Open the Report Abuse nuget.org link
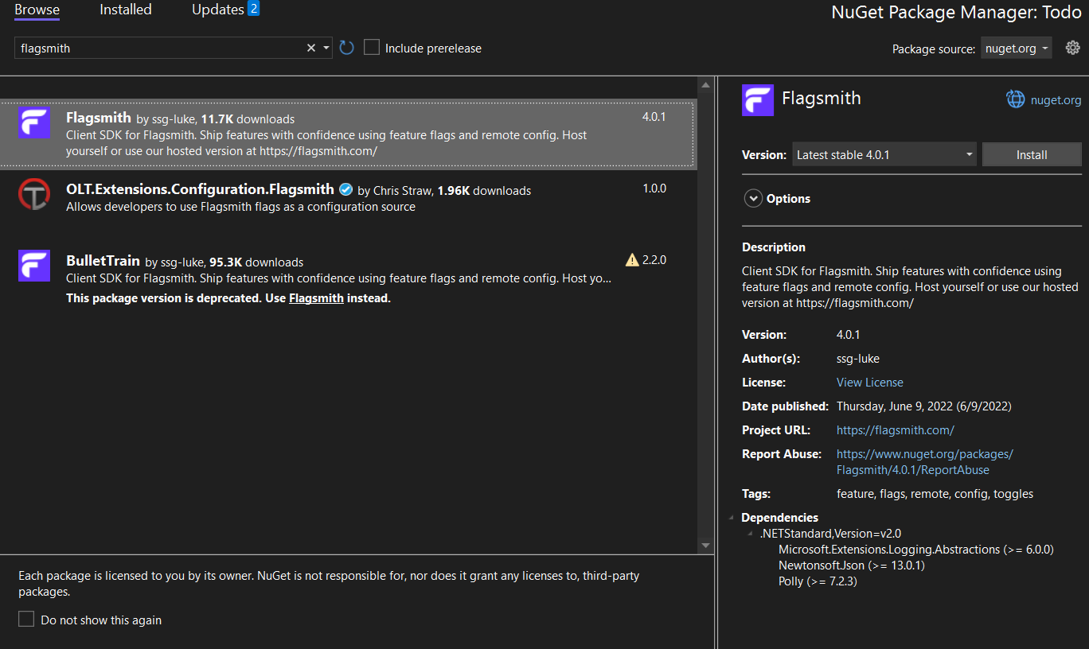Image resolution: width=1089 pixels, height=649 pixels. 924,461
